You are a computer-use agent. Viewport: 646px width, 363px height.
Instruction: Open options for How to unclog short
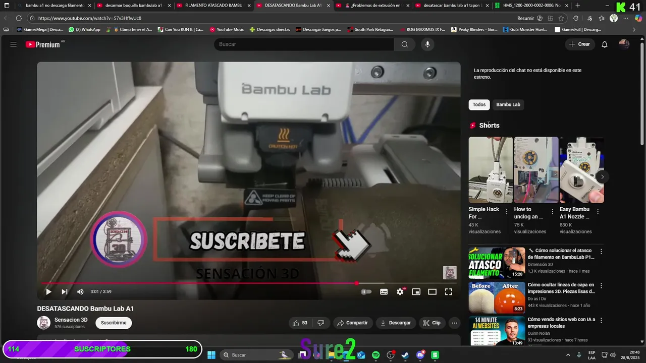point(552,212)
